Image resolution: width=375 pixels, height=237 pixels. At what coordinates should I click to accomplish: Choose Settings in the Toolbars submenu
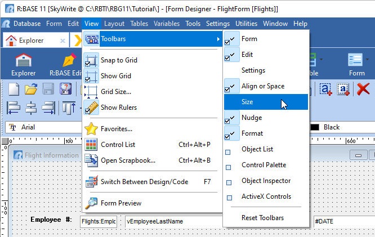[x=266, y=70]
